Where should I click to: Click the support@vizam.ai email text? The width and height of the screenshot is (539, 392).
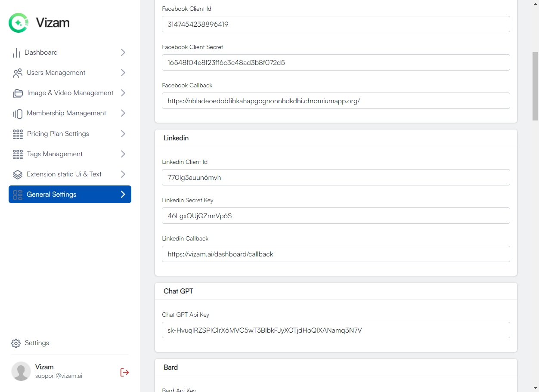click(59, 376)
